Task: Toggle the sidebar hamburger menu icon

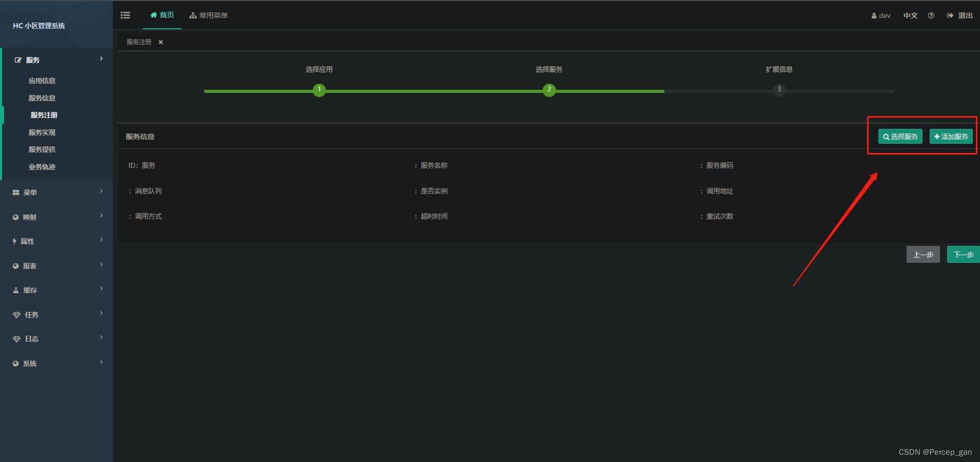Action: pos(125,15)
